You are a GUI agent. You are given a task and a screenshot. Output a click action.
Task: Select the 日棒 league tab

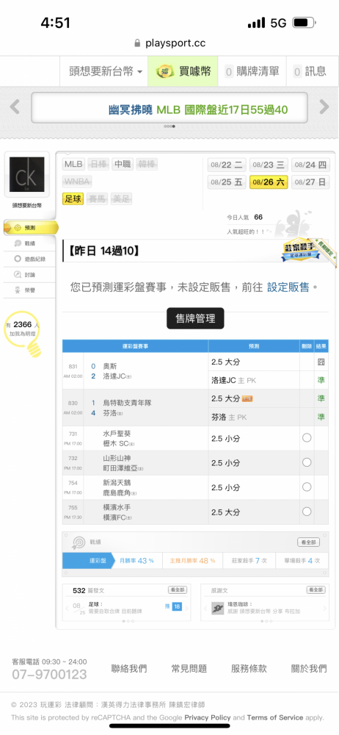point(98,165)
